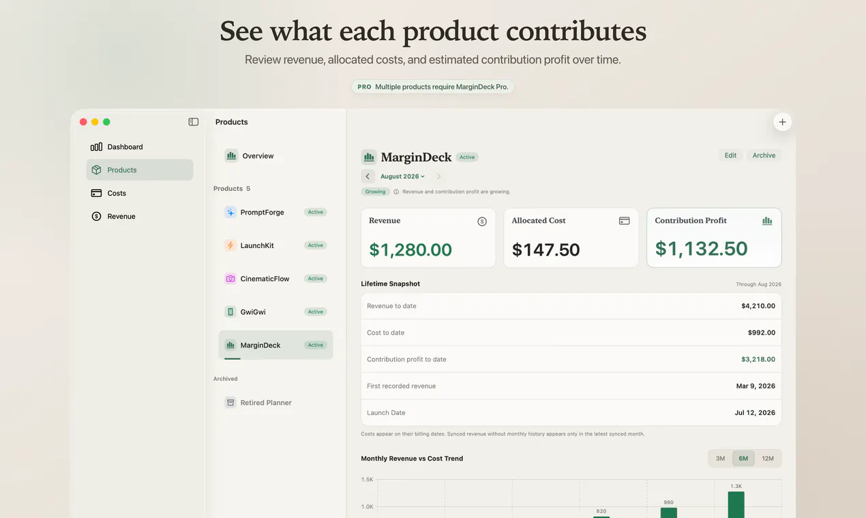Select MarginDeck product row
866x518 pixels.
(275, 345)
